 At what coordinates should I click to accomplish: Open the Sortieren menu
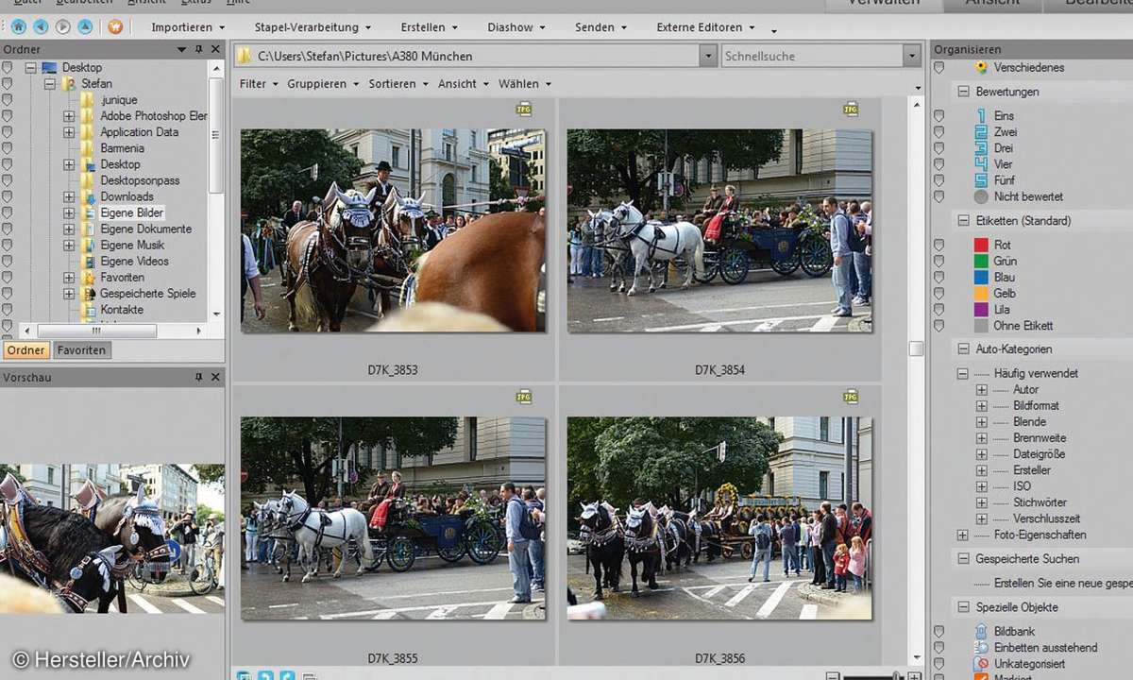397,84
